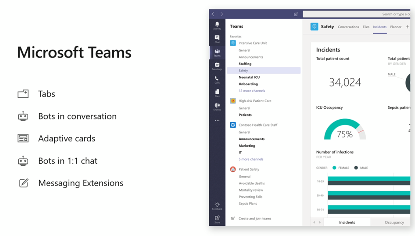
Task: Click Create and join teams
Action: 255,218
